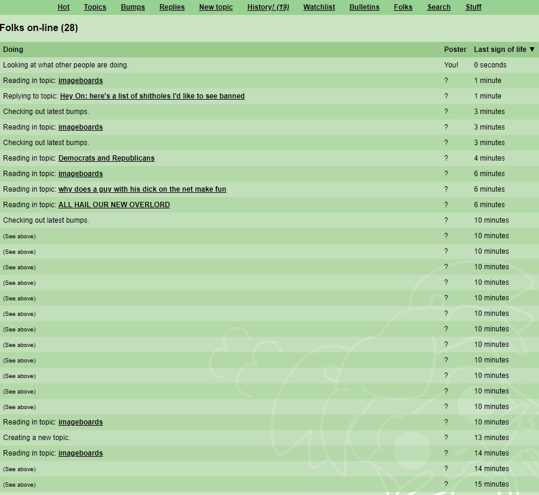Open imageboards topic in the 1 minute row
This screenshot has height=495, width=539.
[81, 81]
